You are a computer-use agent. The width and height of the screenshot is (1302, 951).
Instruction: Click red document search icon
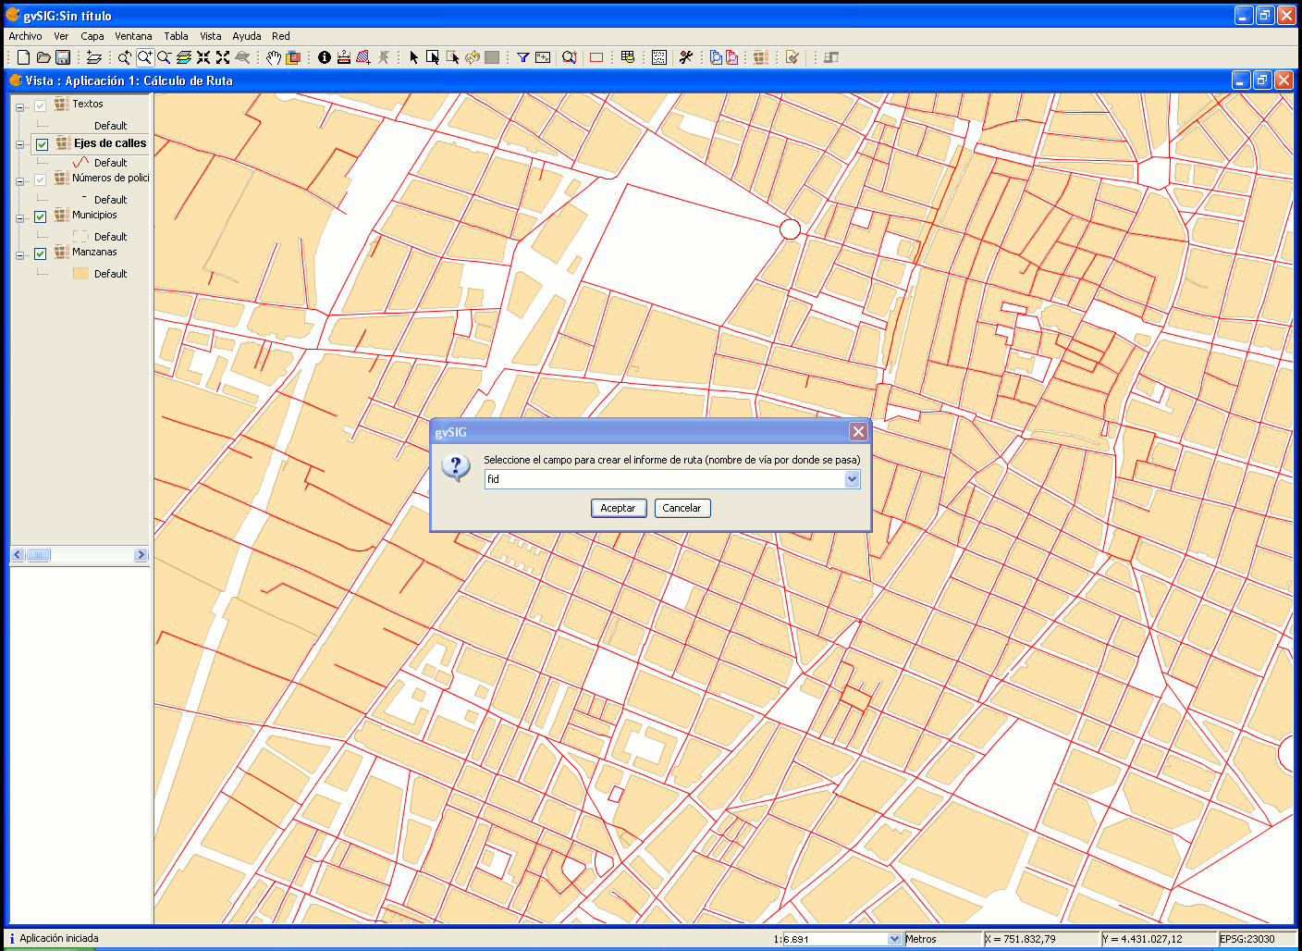click(x=732, y=57)
